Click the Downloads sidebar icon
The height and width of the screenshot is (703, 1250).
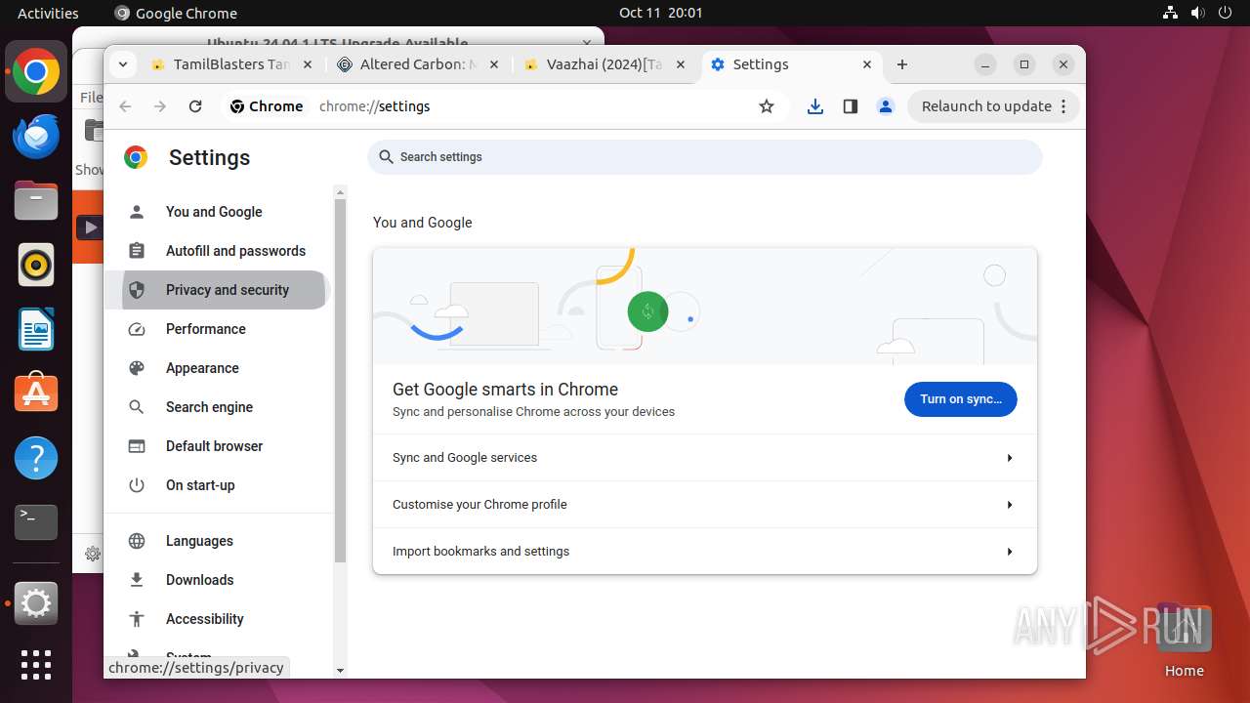(x=137, y=580)
